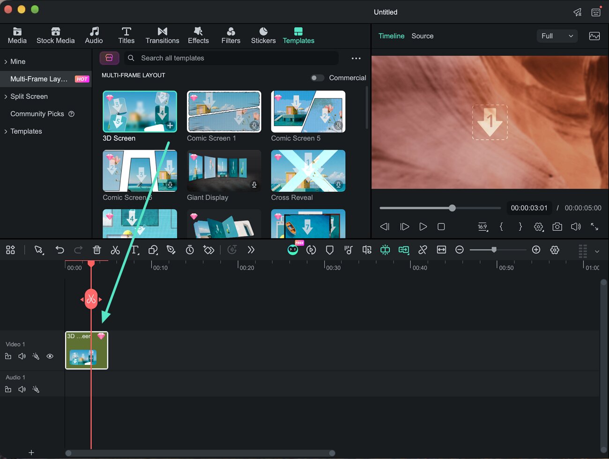Show the video scopes icon
This screenshot has height=459, width=609.
(594, 36)
